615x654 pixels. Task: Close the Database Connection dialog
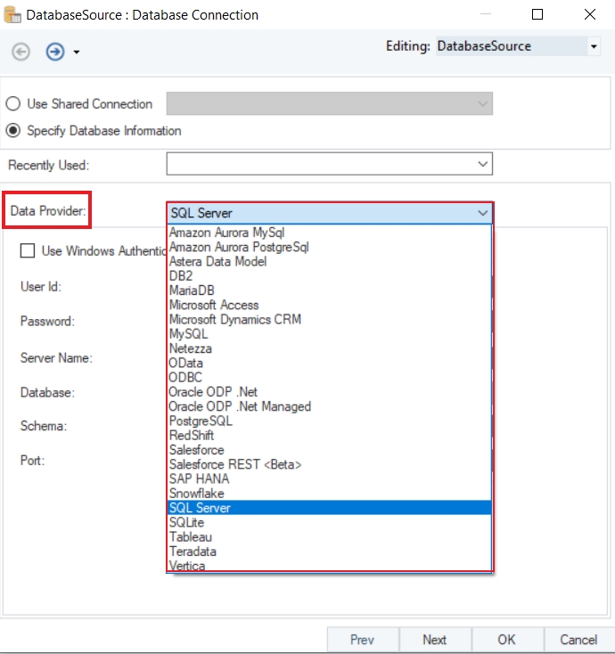(590, 14)
